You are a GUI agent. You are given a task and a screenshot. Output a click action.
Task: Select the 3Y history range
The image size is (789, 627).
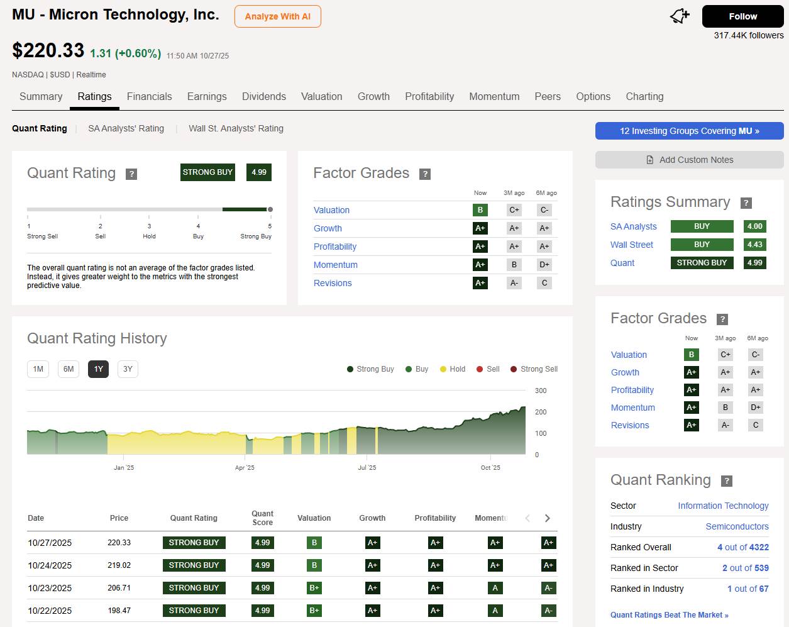(128, 369)
